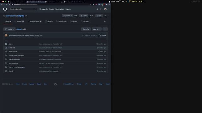This screenshot has height=113, width=202.
Task: Click the docker folder icon
Action: (x=6, y=44)
